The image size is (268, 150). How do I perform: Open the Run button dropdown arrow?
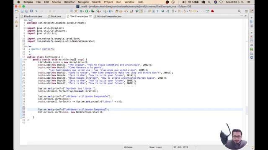[x=89, y=11]
